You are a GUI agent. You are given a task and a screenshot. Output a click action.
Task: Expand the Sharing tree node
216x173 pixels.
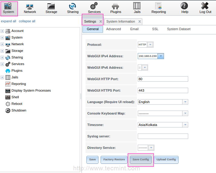click(x=2, y=57)
